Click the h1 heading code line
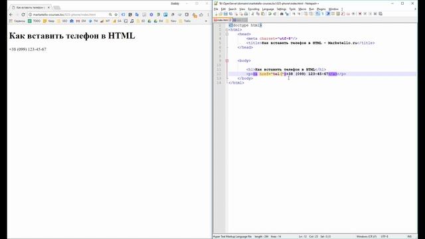The width and height of the screenshot is (425, 239). [x=286, y=69]
